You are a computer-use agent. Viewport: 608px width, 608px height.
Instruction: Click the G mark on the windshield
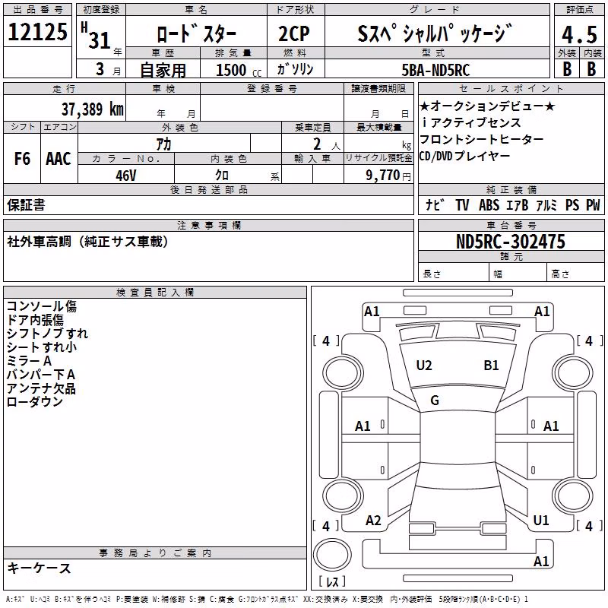[435, 401]
